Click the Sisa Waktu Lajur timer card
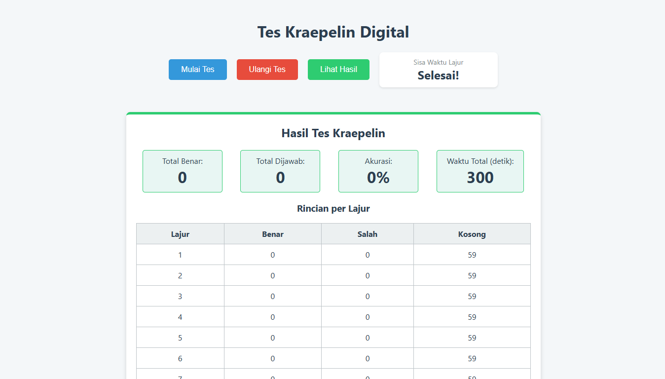Image resolution: width=665 pixels, height=379 pixels. click(438, 70)
